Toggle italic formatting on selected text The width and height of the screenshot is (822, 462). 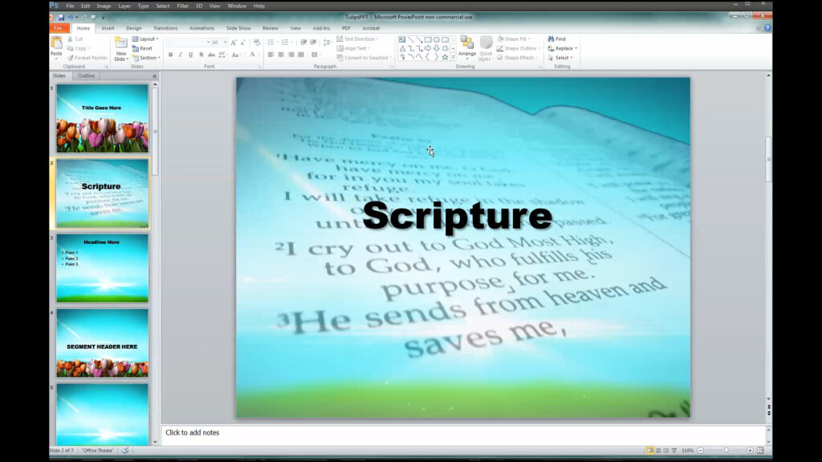pyautogui.click(x=179, y=55)
